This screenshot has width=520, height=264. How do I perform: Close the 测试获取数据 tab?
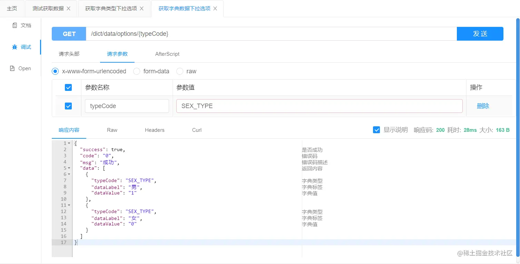(x=69, y=9)
